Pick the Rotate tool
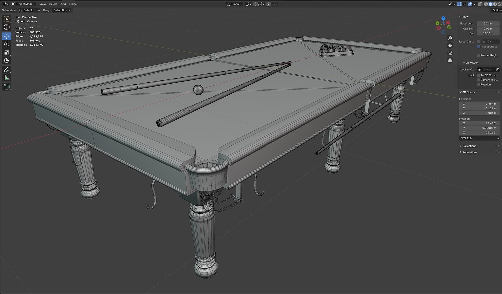Image resolution: width=502 pixels, height=294 pixels. (x=7, y=44)
